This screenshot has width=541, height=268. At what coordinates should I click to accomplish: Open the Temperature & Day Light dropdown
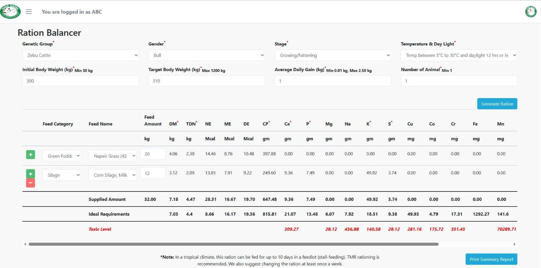point(458,55)
